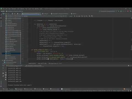The image size is (132, 99).
Task: Open Search Everywhere magnifier icon
Action: (131, 11)
